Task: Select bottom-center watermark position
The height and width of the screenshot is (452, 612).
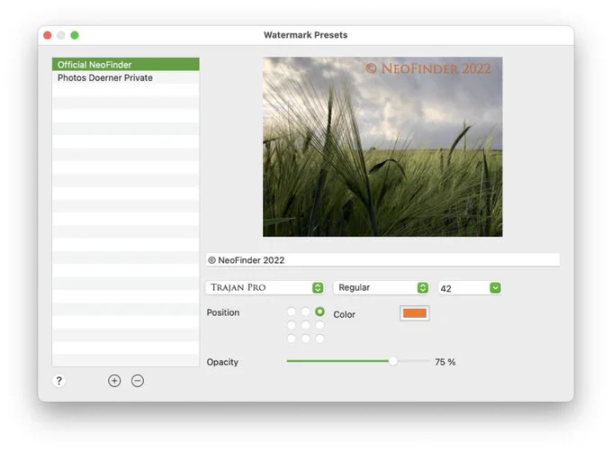Action: (x=306, y=339)
